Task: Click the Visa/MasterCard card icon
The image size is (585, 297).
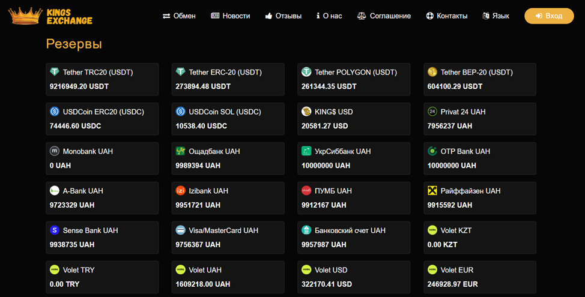Action: 180,230
